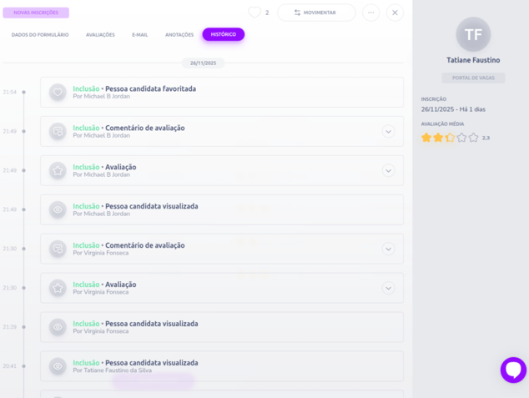Click the heart favorite icon in header

click(254, 13)
